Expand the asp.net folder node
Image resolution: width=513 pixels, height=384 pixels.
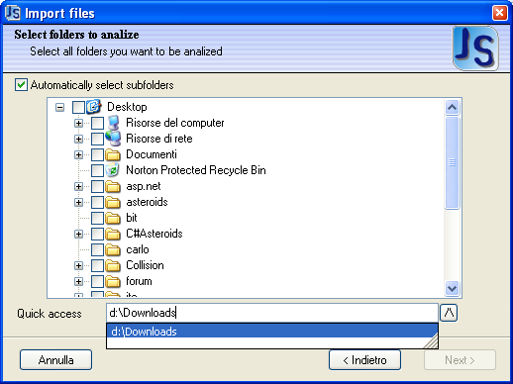(x=78, y=186)
